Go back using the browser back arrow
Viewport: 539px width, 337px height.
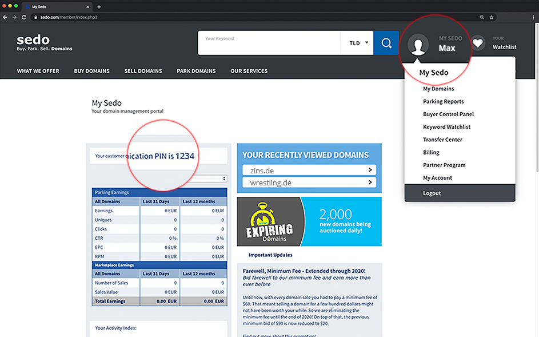(5, 17)
